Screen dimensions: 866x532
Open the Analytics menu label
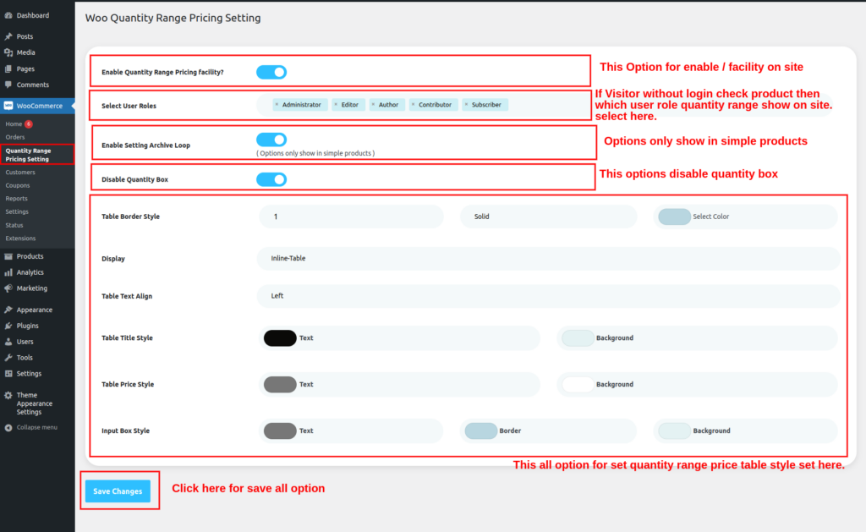(x=30, y=272)
